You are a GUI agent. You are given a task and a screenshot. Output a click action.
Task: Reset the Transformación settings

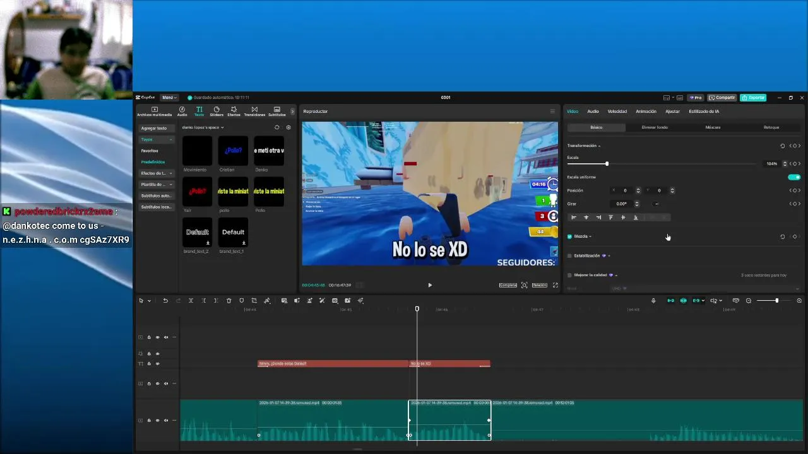coord(783,146)
